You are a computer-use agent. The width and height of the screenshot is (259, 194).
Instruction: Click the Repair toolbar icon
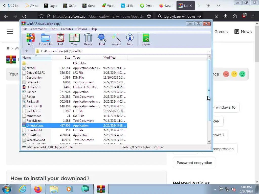[x=146, y=40]
